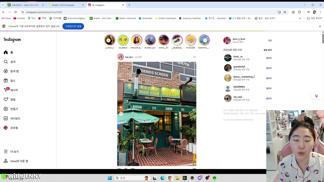Image resolution: width=324 pixels, height=182 pixels.
Task: Open the Explore tab (탐색 탭)
Action: (11, 71)
